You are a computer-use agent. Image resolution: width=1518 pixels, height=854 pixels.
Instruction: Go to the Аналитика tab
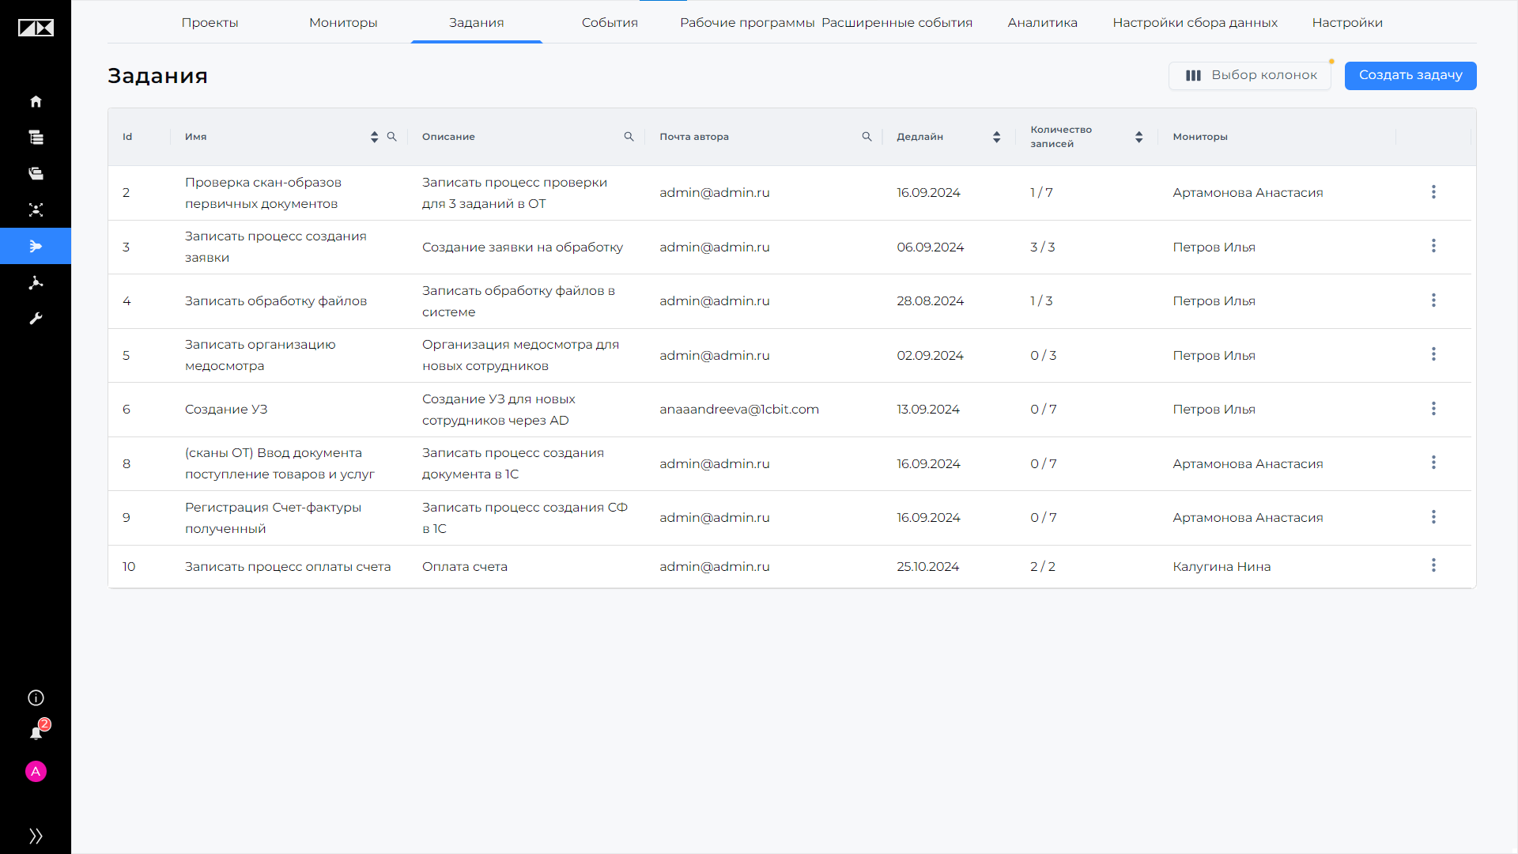[1042, 22]
